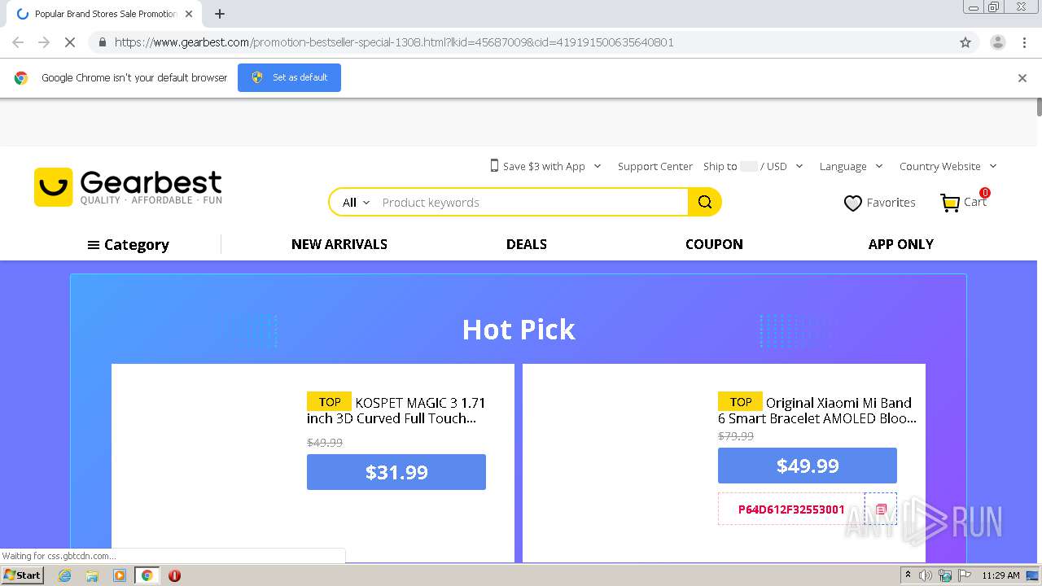Open the Support Center link
The image size is (1042, 586).
655,166
